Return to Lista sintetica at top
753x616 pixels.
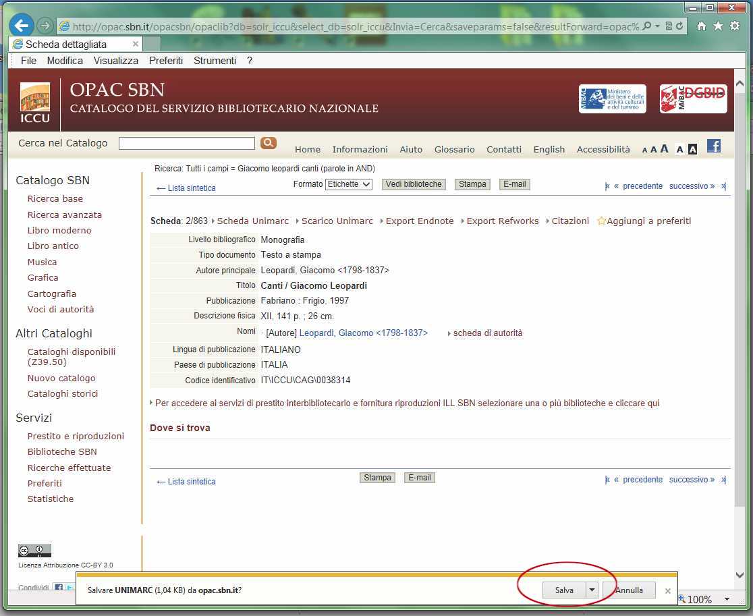point(186,188)
